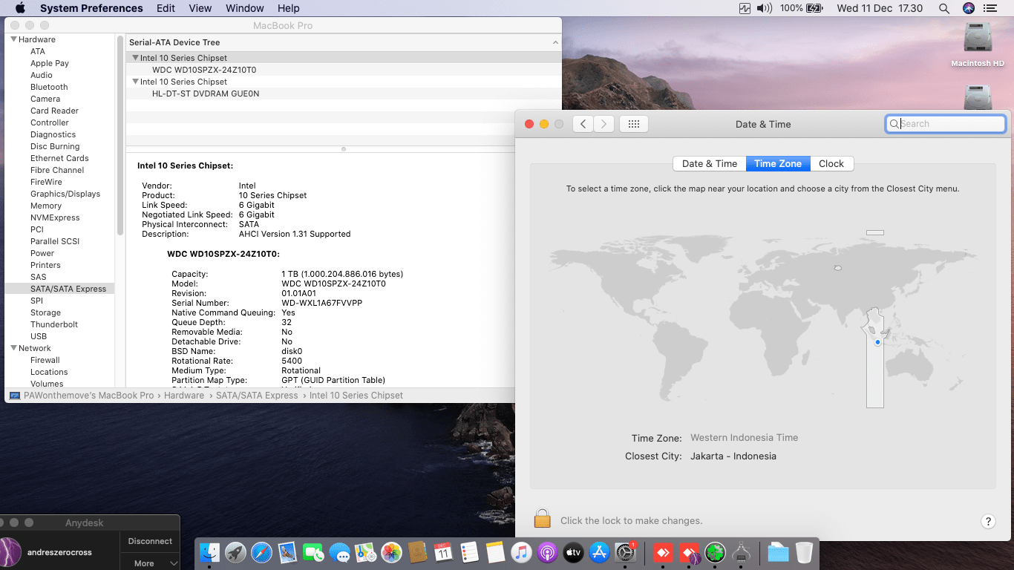The width and height of the screenshot is (1014, 570).
Task: Open the Trash from the Dock
Action: click(x=804, y=553)
